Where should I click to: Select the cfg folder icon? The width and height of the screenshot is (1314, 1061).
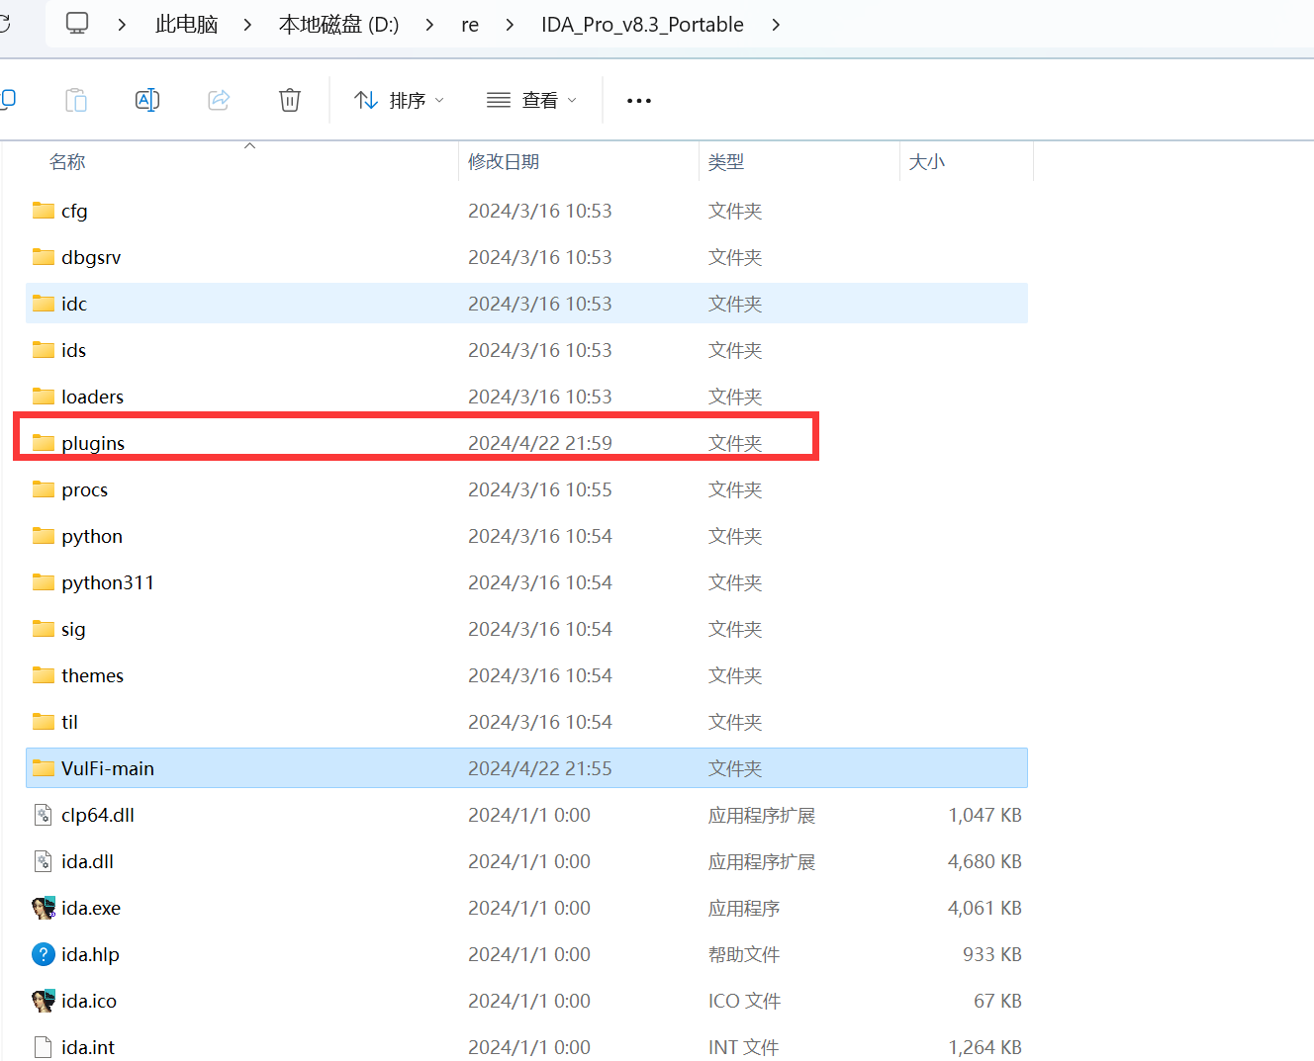[x=44, y=211]
